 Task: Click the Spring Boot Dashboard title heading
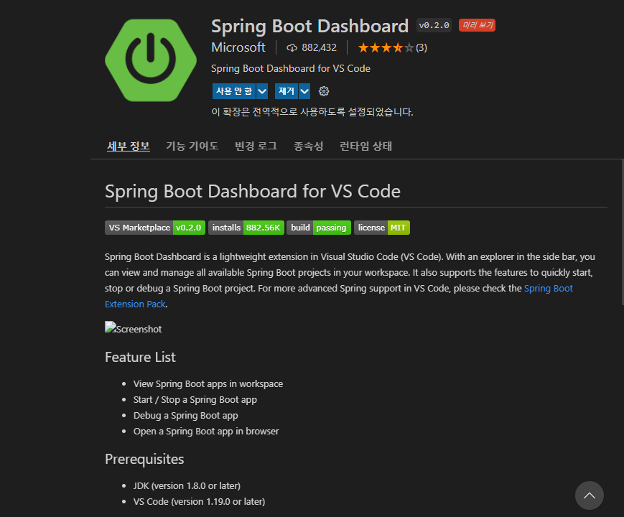pyautogui.click(x=310, y=27)
